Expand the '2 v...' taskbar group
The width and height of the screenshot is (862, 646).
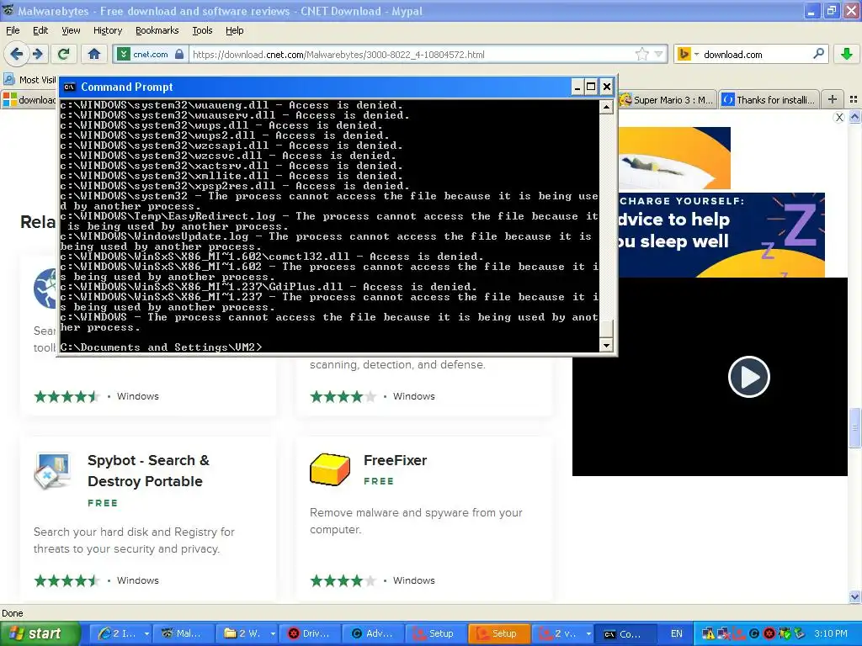561,633
